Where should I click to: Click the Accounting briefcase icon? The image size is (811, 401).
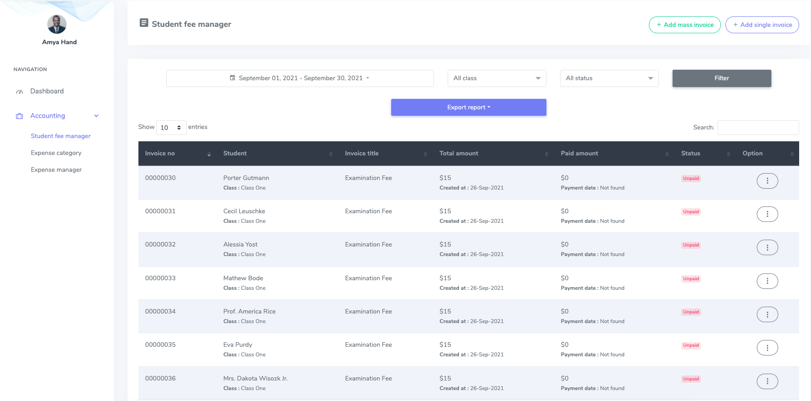(20, 116)
